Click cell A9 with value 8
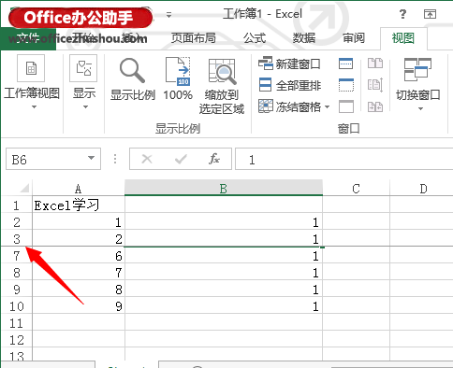Viewport: 453px width, 368px height. pos(79,290)
